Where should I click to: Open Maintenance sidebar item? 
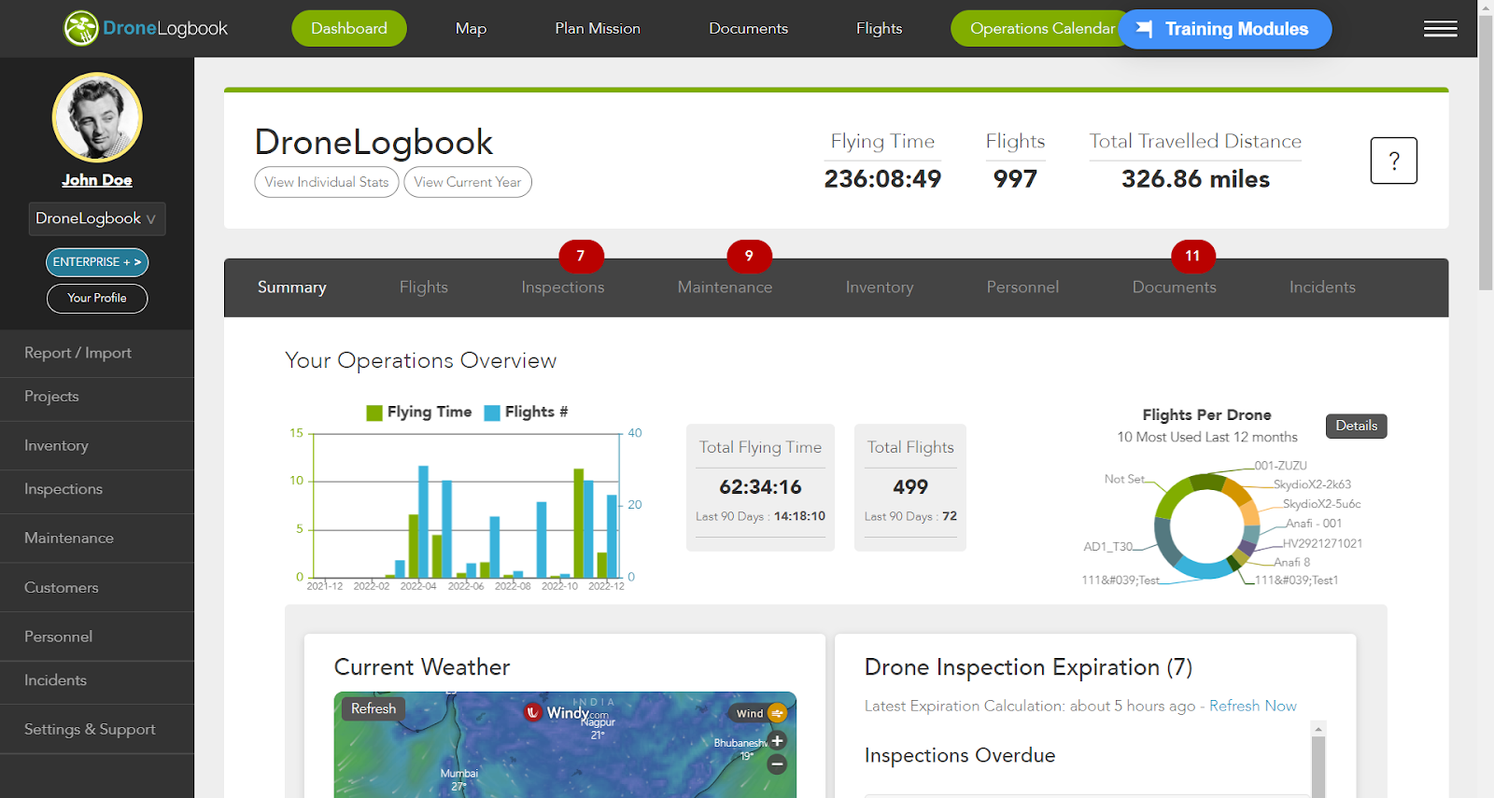coord(97,538)
